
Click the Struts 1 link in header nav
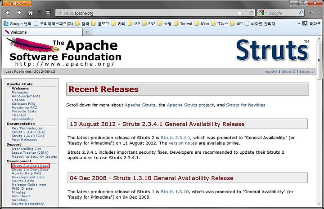coord(306,71)
